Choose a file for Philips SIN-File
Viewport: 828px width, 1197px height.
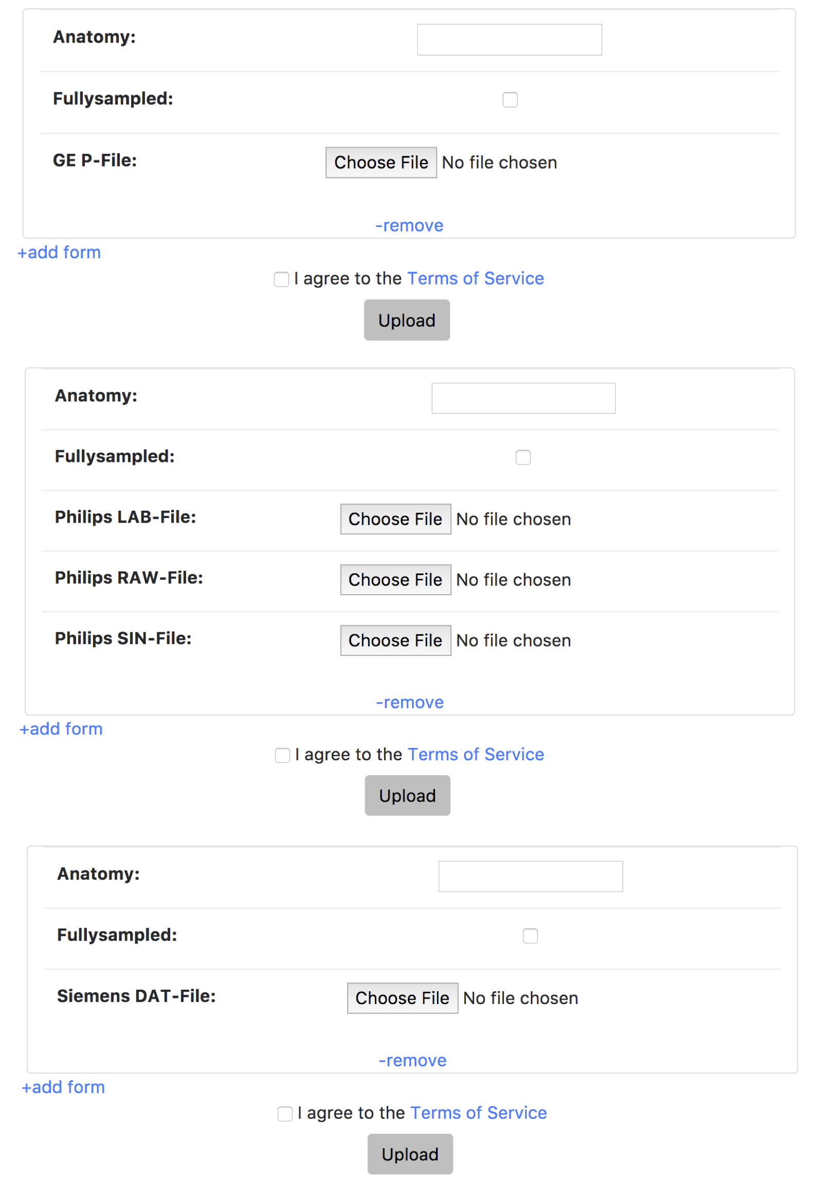pos(395,640)
